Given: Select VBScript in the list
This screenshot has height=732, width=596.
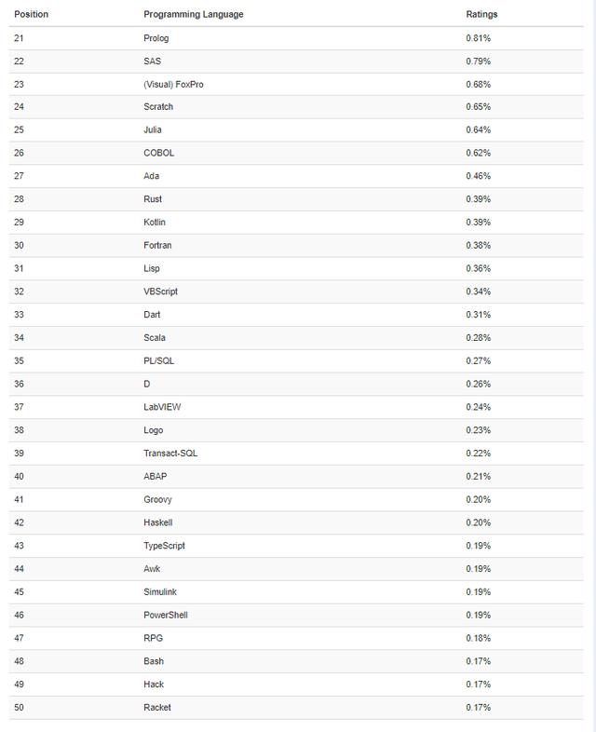Looking at the screenshot, I should [160, 291].
